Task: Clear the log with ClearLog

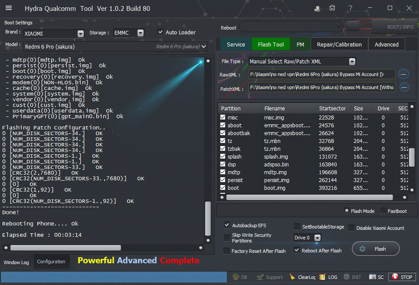Action: coord(302,277)
